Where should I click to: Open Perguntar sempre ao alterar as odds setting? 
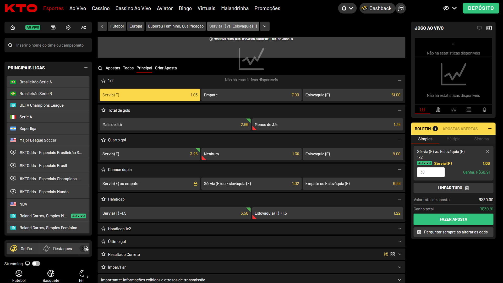(453, 232)
